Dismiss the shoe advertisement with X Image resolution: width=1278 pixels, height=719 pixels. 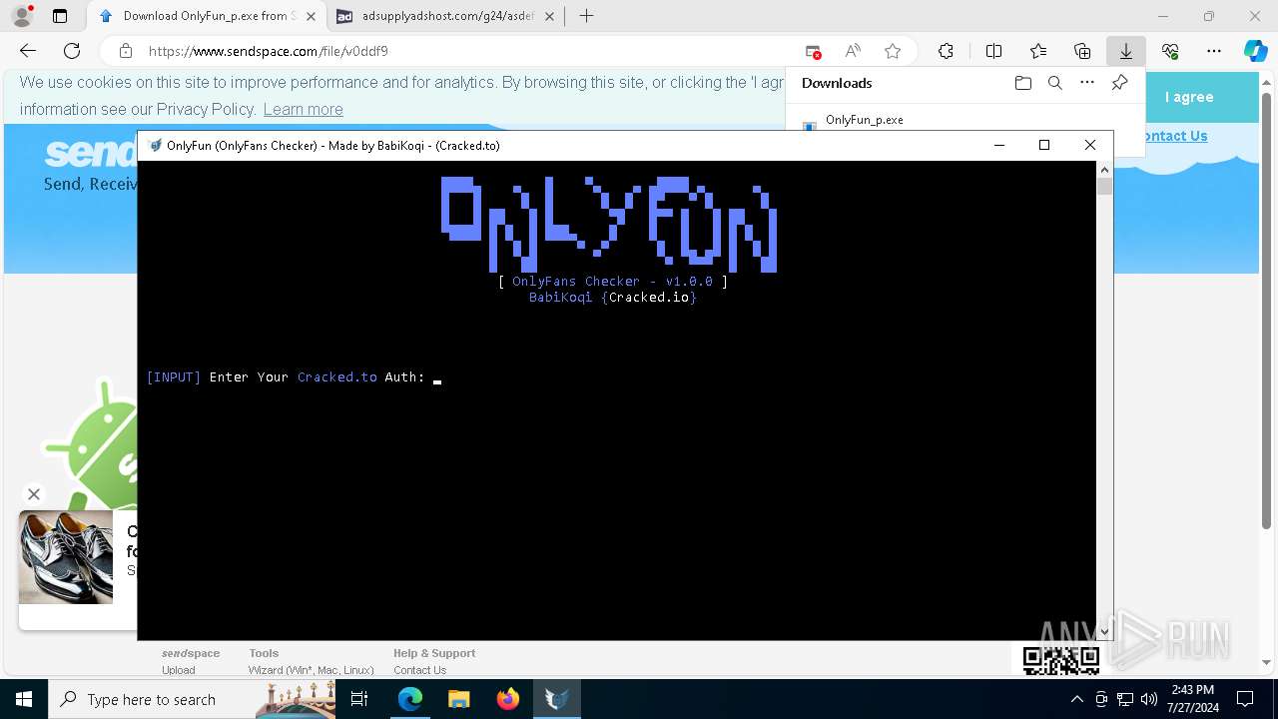coord(34,493)
